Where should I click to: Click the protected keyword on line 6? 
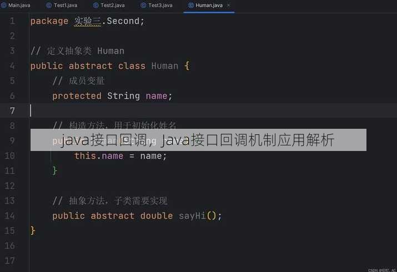(x=77, y=96)
